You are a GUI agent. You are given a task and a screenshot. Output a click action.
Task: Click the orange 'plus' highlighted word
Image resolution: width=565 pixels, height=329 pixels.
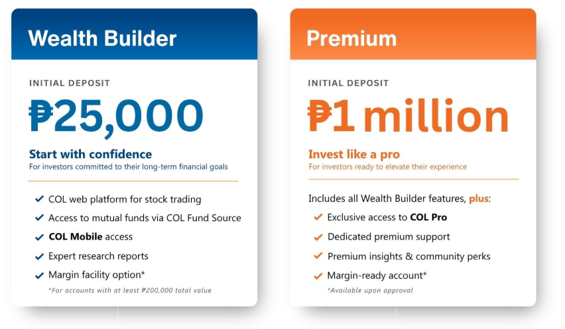click(x=480, y=199)
